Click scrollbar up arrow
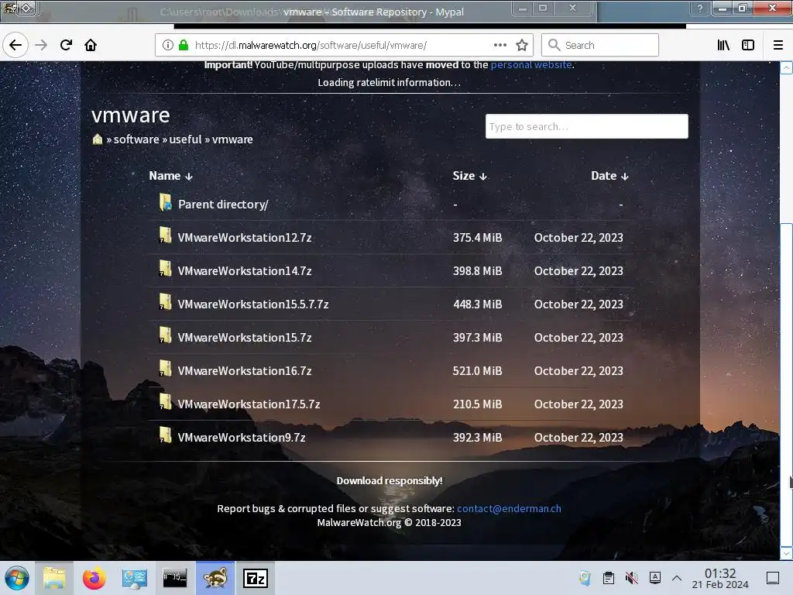793x595 pixels. (x=786, y=68)
